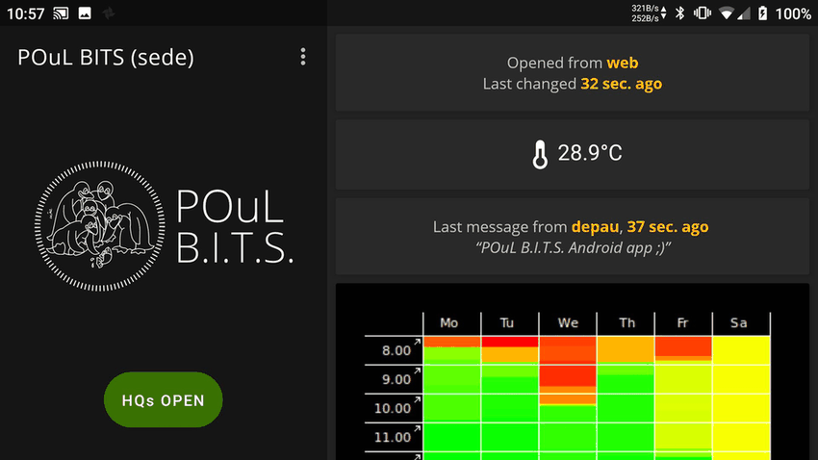818x460 pixels.
Task: Open the three-dot overflow menu
Action: (303, 57)
